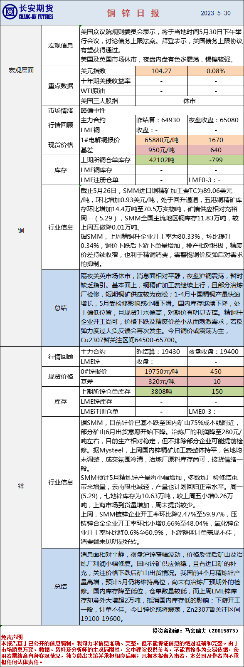
Task: Select the report date 2023-5-30
Action: click(215, 13)
